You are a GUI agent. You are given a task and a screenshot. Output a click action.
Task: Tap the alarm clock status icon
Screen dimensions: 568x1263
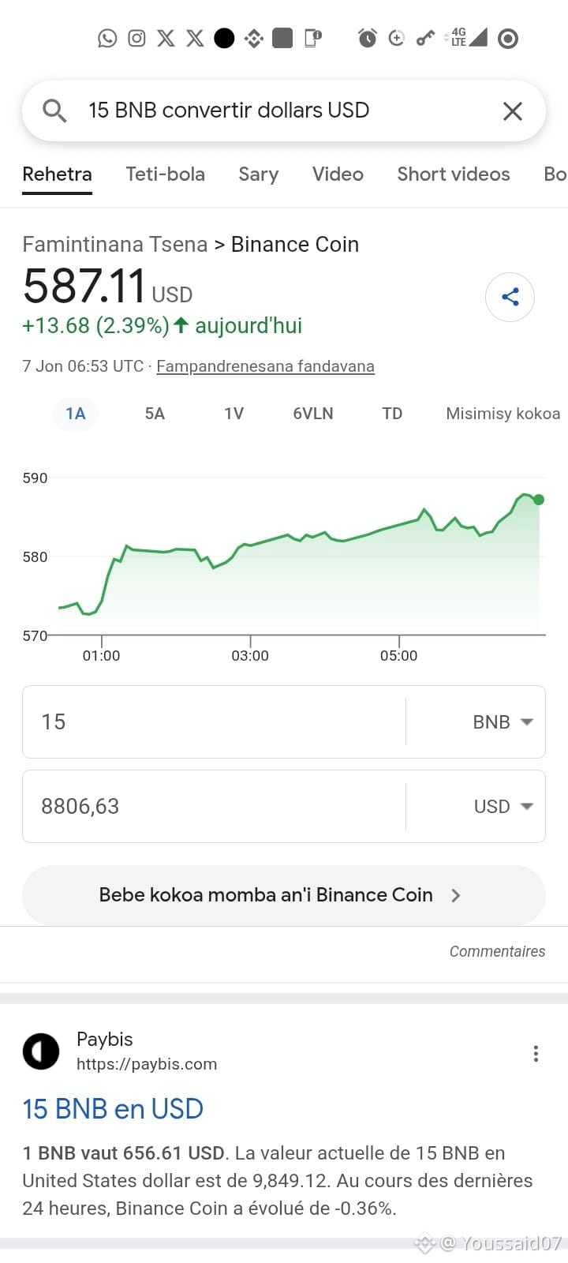point(368,38)
